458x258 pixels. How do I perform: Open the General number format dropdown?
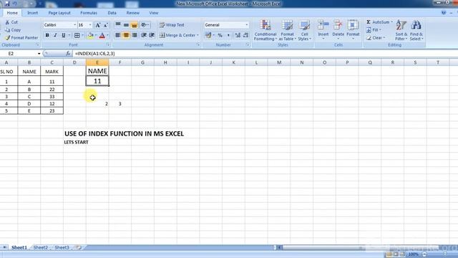point(247,25)
